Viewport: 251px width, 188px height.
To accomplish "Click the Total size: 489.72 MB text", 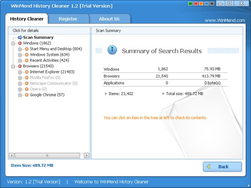I will pyautogui.click(x=184, y=94).
